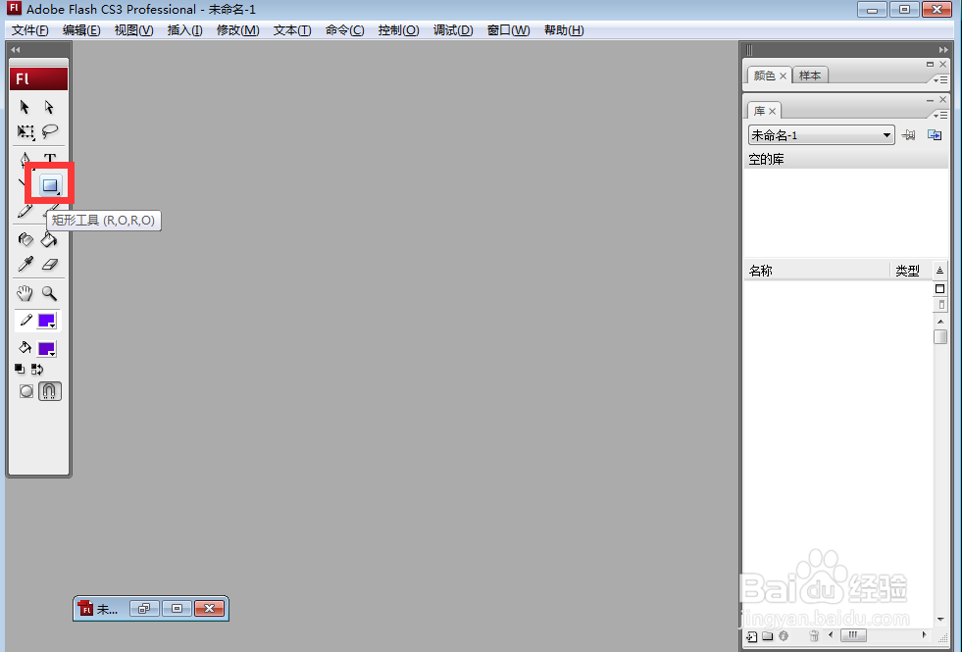This screenshot has height=652, width=962.
Task: Click the library item properties button
Action: (784, 636)
